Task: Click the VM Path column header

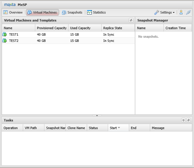Action: pos(34,128)
